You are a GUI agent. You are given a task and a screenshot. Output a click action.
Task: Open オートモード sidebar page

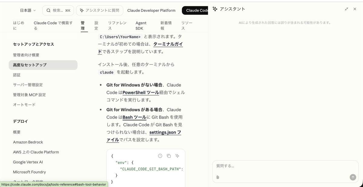click(24, 105)
